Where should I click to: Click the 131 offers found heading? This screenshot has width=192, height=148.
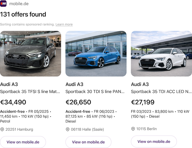[x=23, y=14]
